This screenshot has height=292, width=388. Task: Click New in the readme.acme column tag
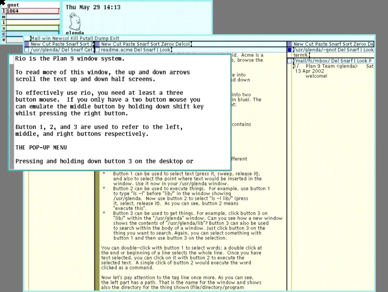[106, 44]
